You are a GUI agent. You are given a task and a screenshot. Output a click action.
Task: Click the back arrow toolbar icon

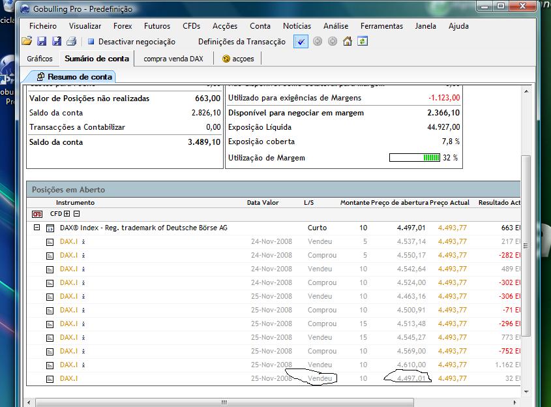click(x=318, y=41)
